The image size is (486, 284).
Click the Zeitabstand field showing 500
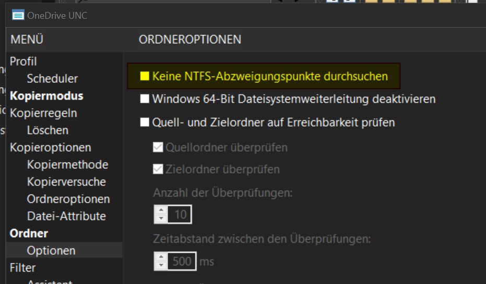tap(182, 261)
